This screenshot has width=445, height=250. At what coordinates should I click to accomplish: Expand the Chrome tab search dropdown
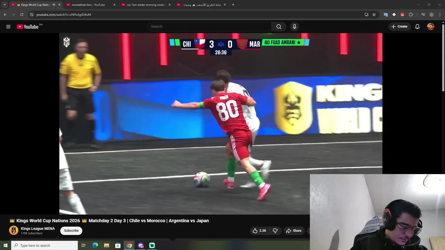pyautogui.click(x=5, y=5)
